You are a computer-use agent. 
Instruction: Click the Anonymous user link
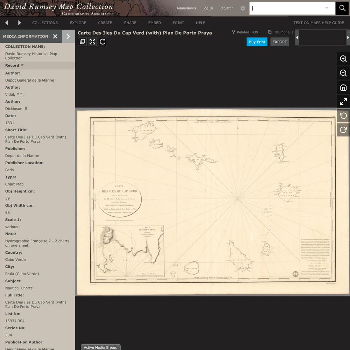[186, 8]
